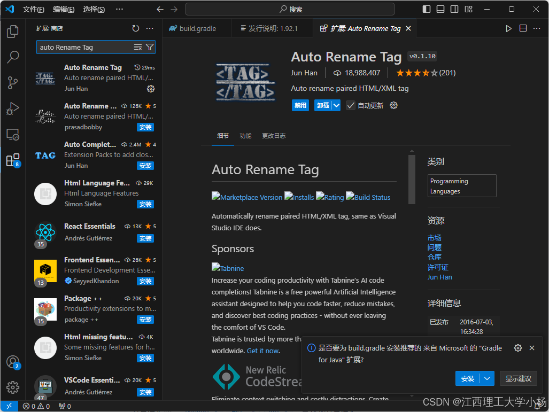This screenshot has height=412, width=549.
Task: Open Issues (问题) resource link
Action: [434, 247]
